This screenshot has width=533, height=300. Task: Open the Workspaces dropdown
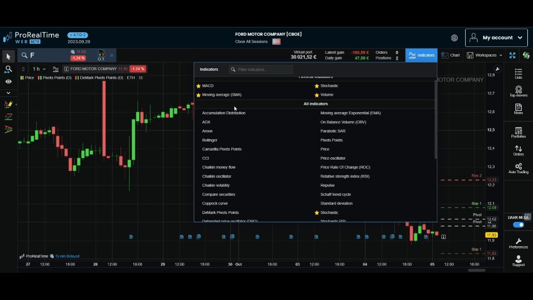pos(484,55)
